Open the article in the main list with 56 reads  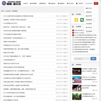(x=17, y=78)
